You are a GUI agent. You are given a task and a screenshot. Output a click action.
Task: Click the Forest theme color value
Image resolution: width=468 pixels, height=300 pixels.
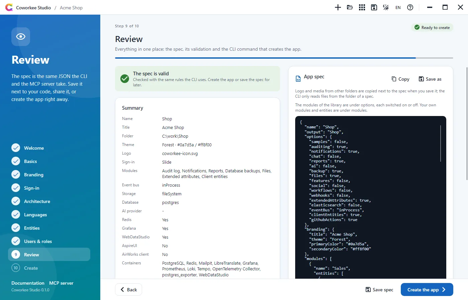click(x=187, y=145)
